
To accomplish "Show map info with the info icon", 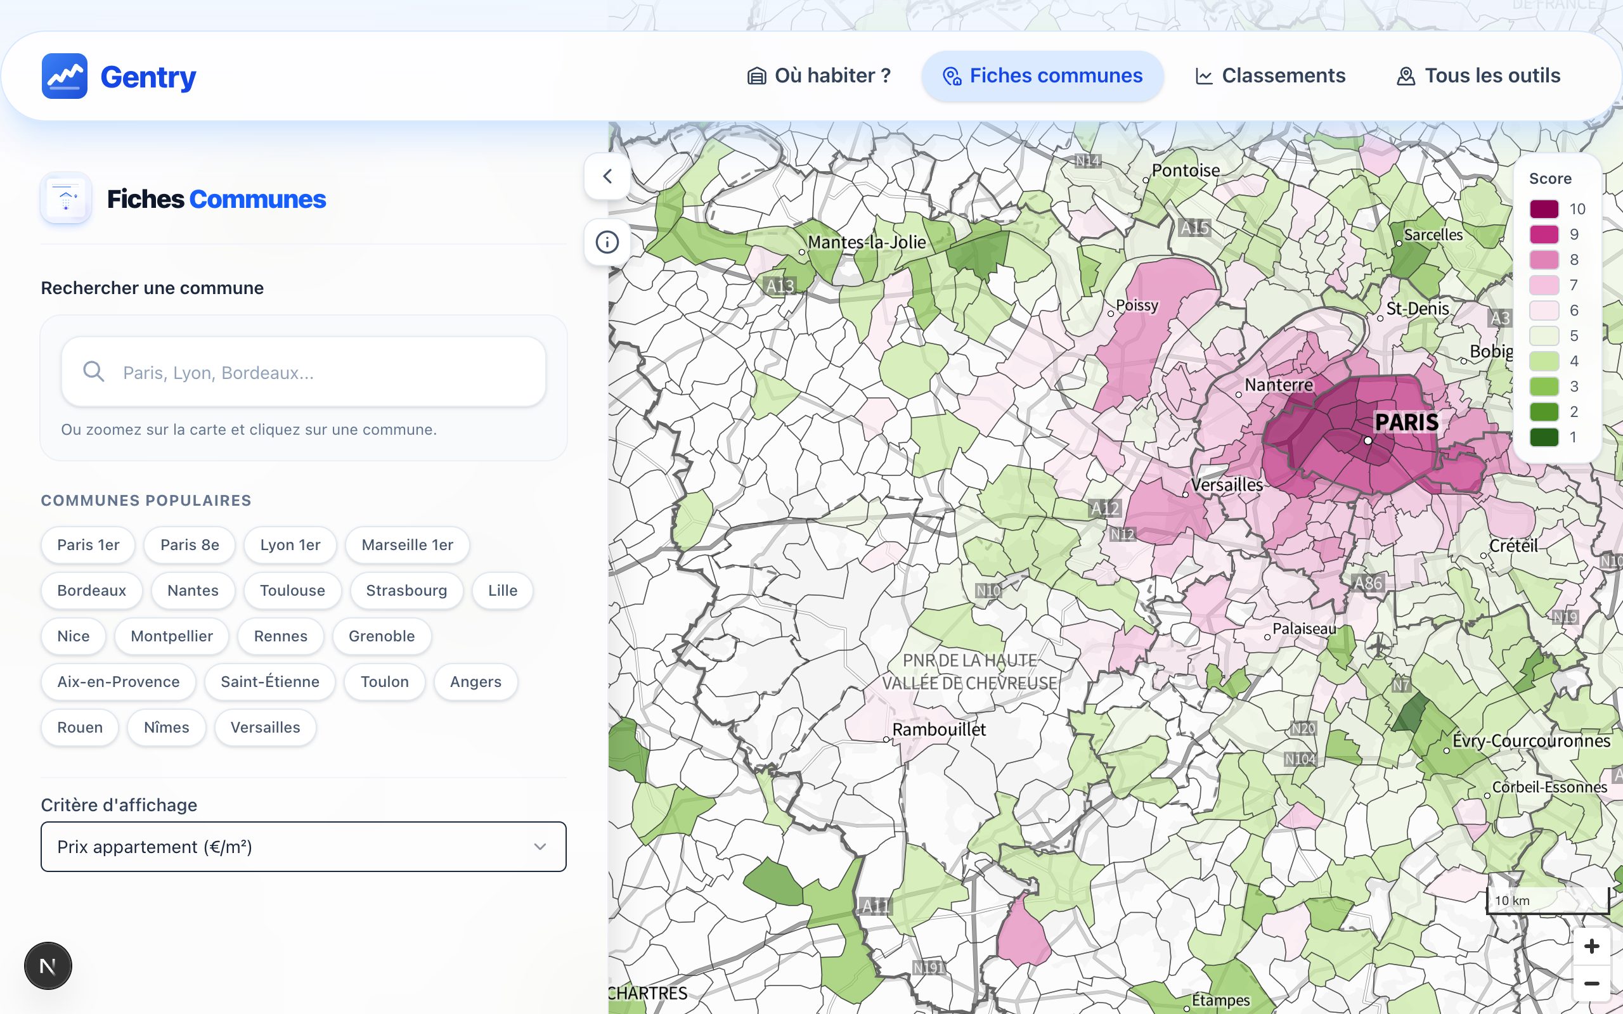I will point(607,242).
